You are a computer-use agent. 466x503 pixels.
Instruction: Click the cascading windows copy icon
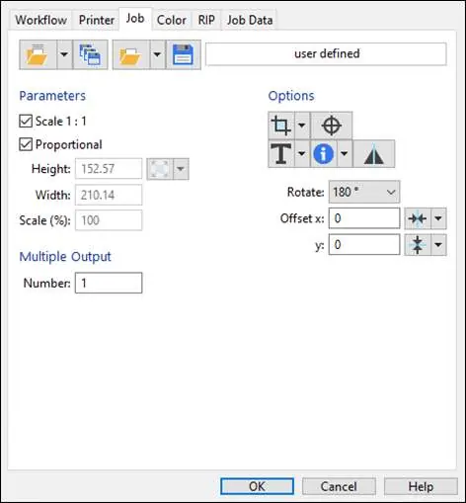(x=90, y=54)
